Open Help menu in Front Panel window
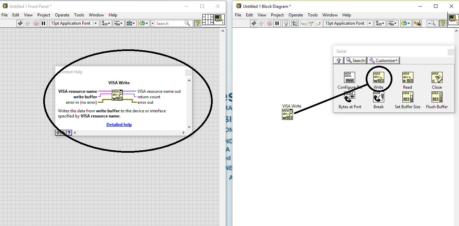 tap(113, 15)
